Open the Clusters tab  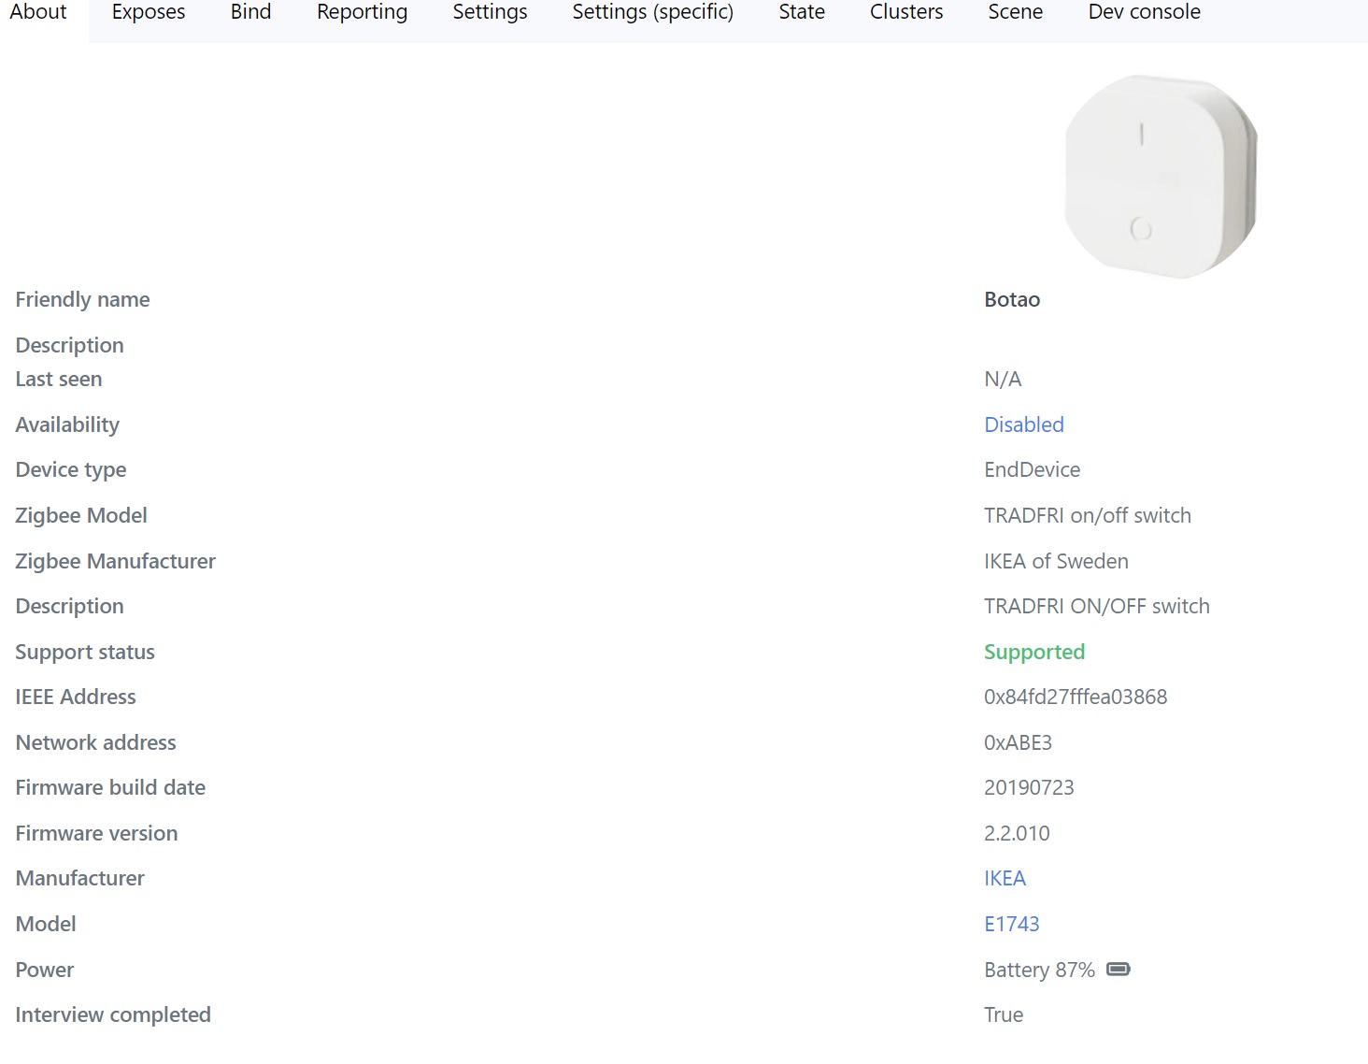click(905, 12)
